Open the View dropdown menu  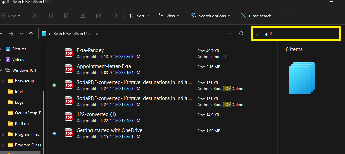coord(169,16)
